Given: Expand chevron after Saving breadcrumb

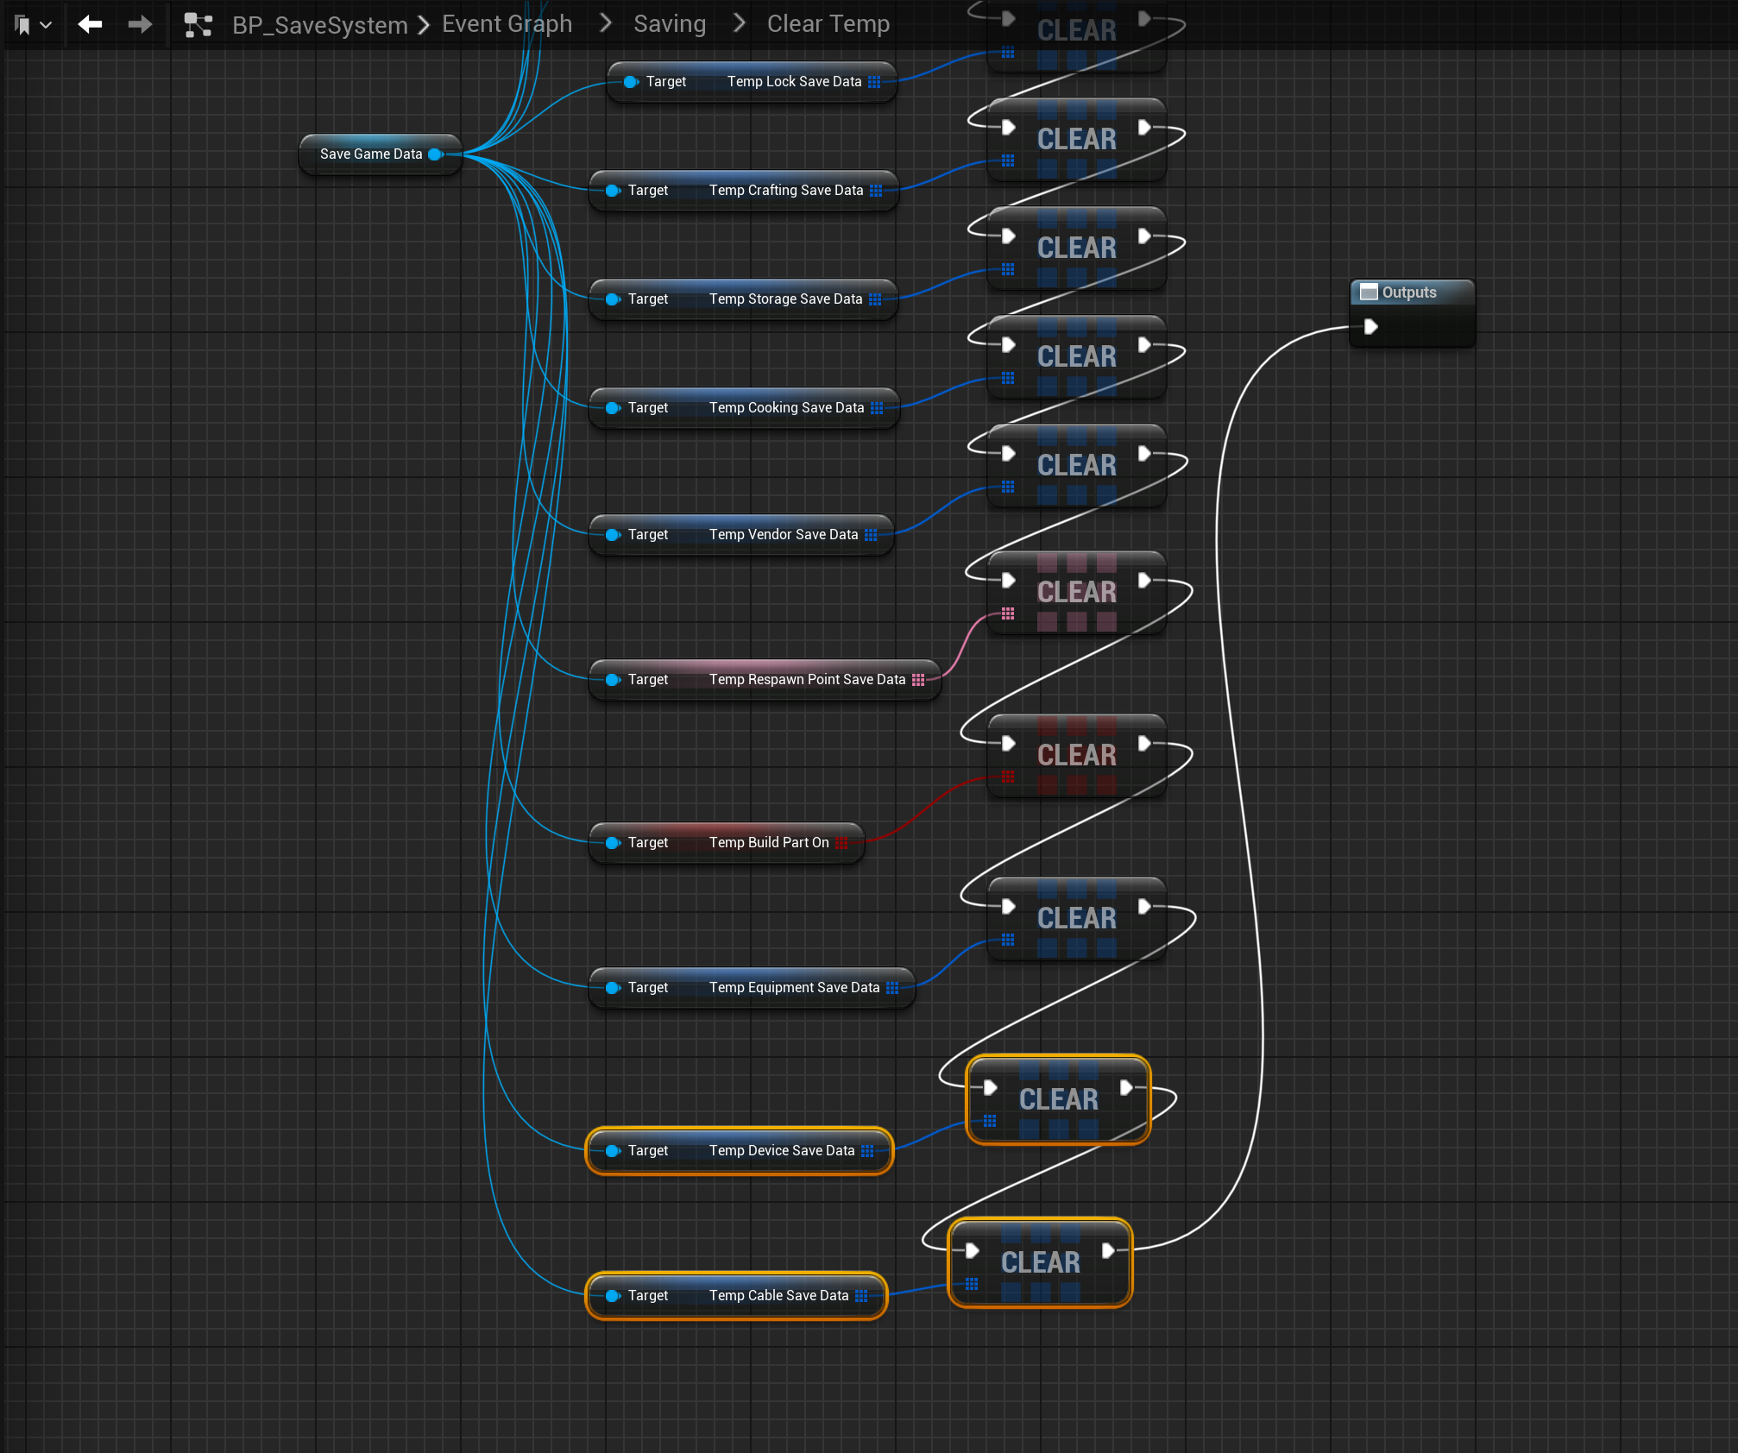Looking at the screenshot, I should [x=739, y=24].
